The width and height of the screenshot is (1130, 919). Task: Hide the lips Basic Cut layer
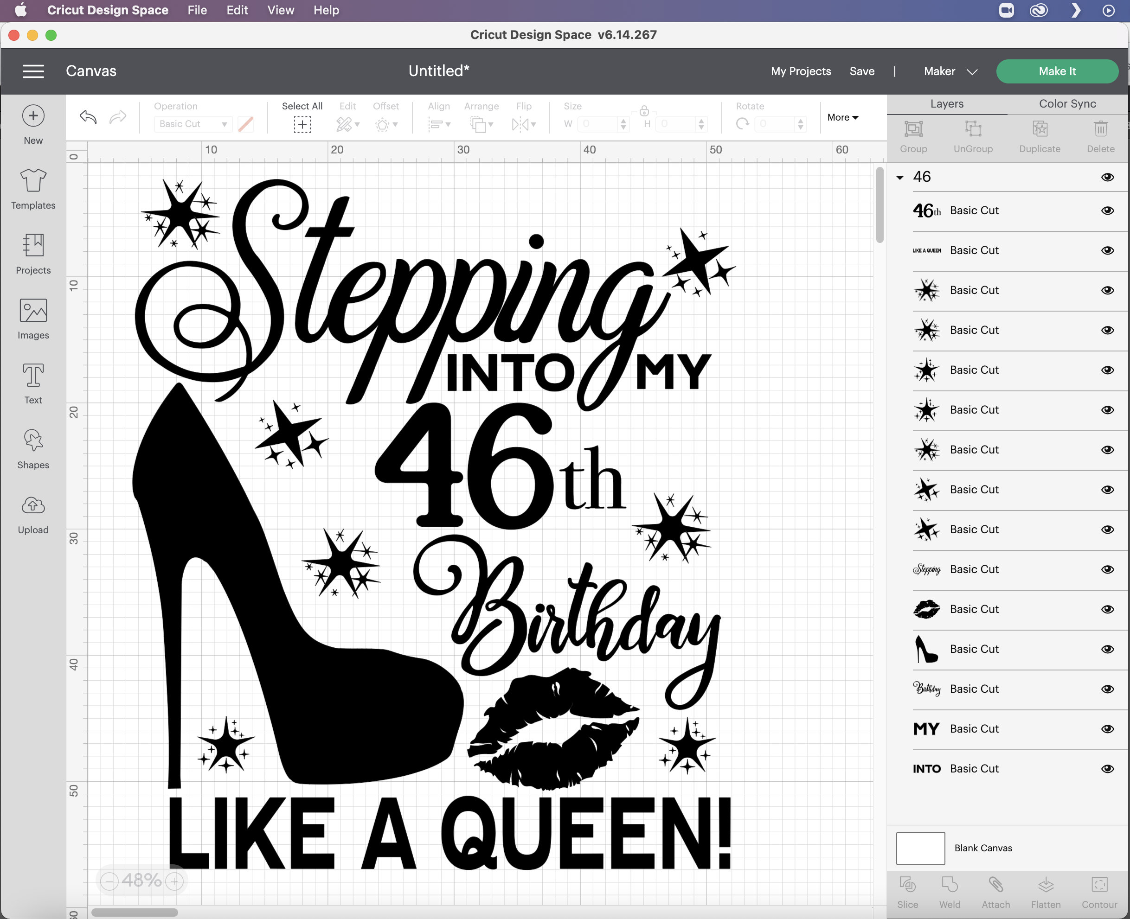pos(1108,609)
